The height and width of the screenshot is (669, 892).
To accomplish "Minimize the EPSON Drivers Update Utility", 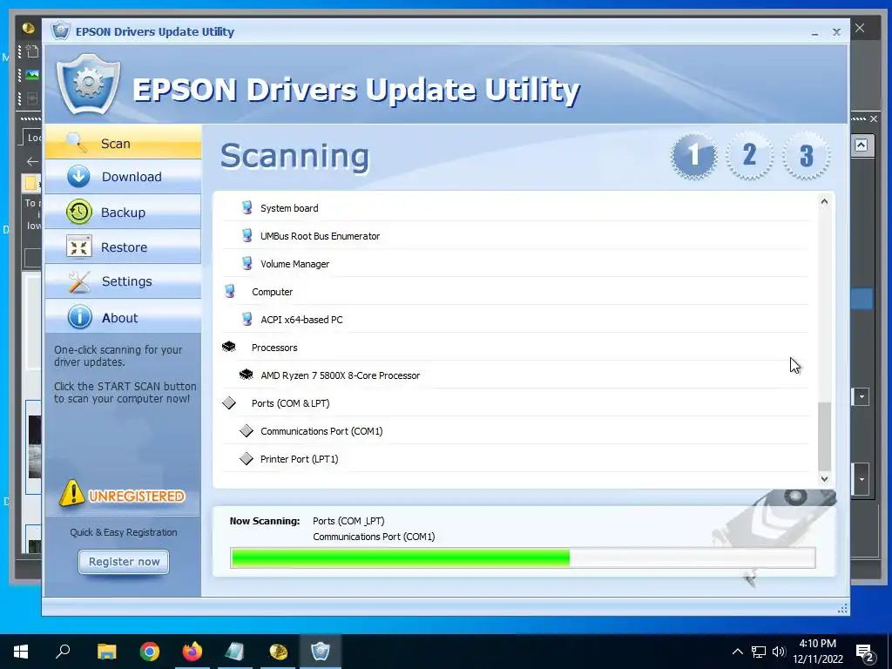I will pos(814,32).
